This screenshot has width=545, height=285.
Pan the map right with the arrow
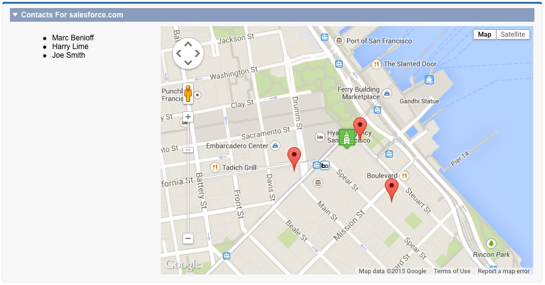tap(197, 53)
